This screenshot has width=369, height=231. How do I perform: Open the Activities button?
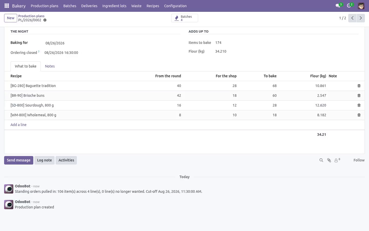66,160
